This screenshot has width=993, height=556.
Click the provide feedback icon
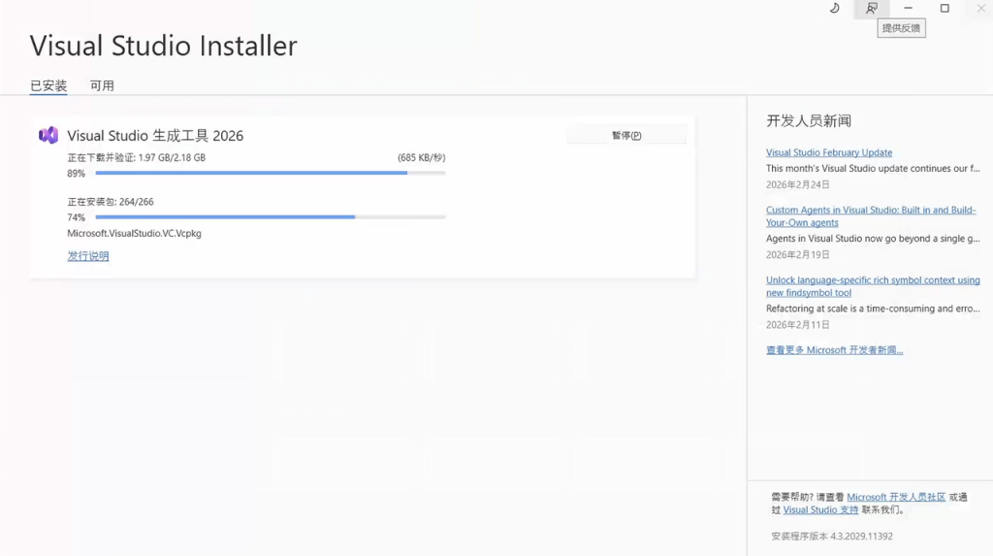point(872,9)
